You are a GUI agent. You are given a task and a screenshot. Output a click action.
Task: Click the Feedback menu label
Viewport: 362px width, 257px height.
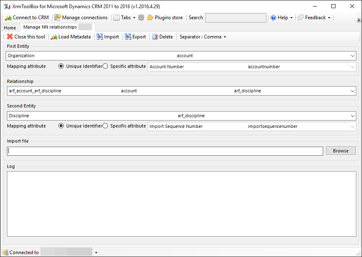pos(315,18)
